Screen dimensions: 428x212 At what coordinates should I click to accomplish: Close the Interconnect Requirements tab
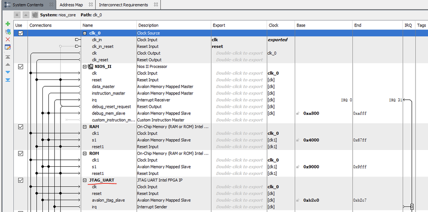[x=156, y=5]
